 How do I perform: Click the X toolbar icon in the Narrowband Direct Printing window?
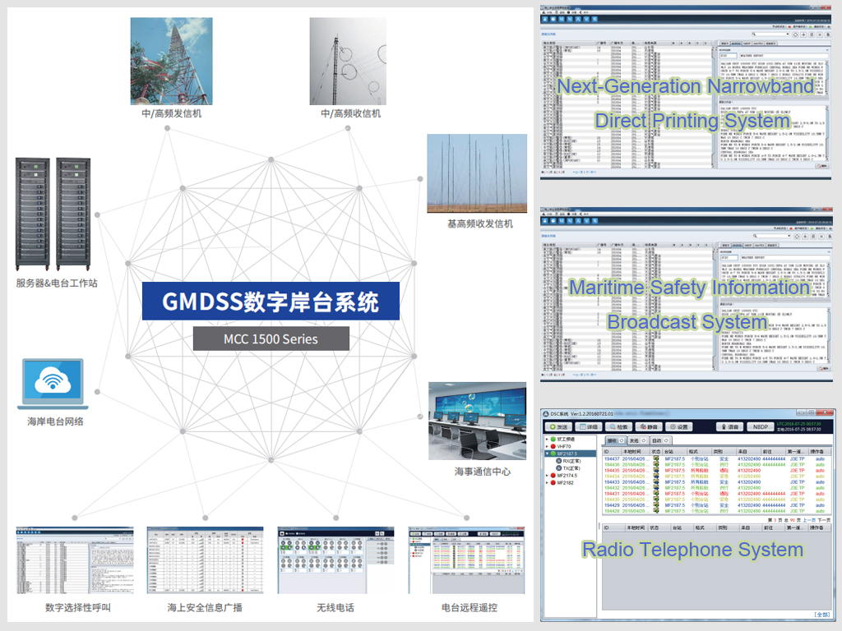(x=820, y=35)
